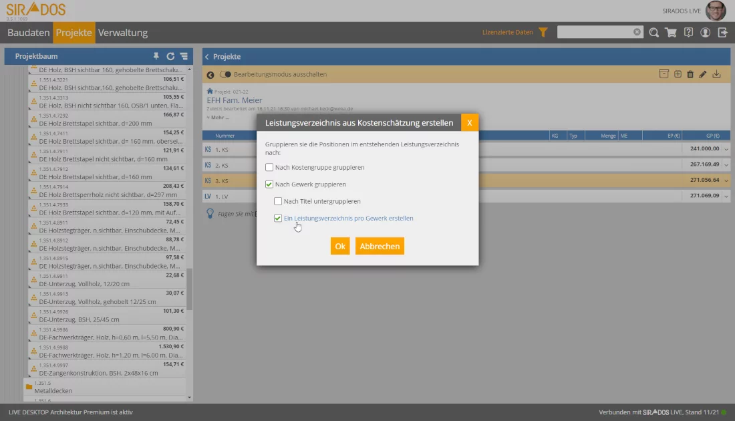Screen dimensions: 735x421
Task: Expand the dropdown arrow on 1. KS row
Action: 726,149
